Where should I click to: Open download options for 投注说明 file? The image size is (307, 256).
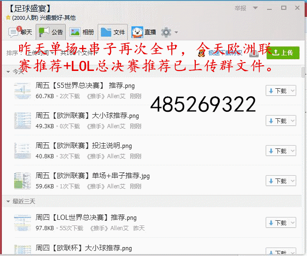(x=293, y=151)
